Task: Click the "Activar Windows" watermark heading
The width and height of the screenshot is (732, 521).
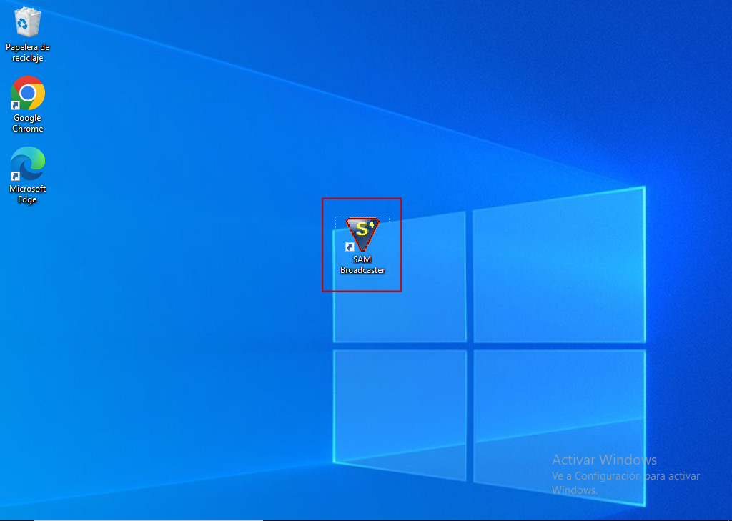Action: point(604,460)
